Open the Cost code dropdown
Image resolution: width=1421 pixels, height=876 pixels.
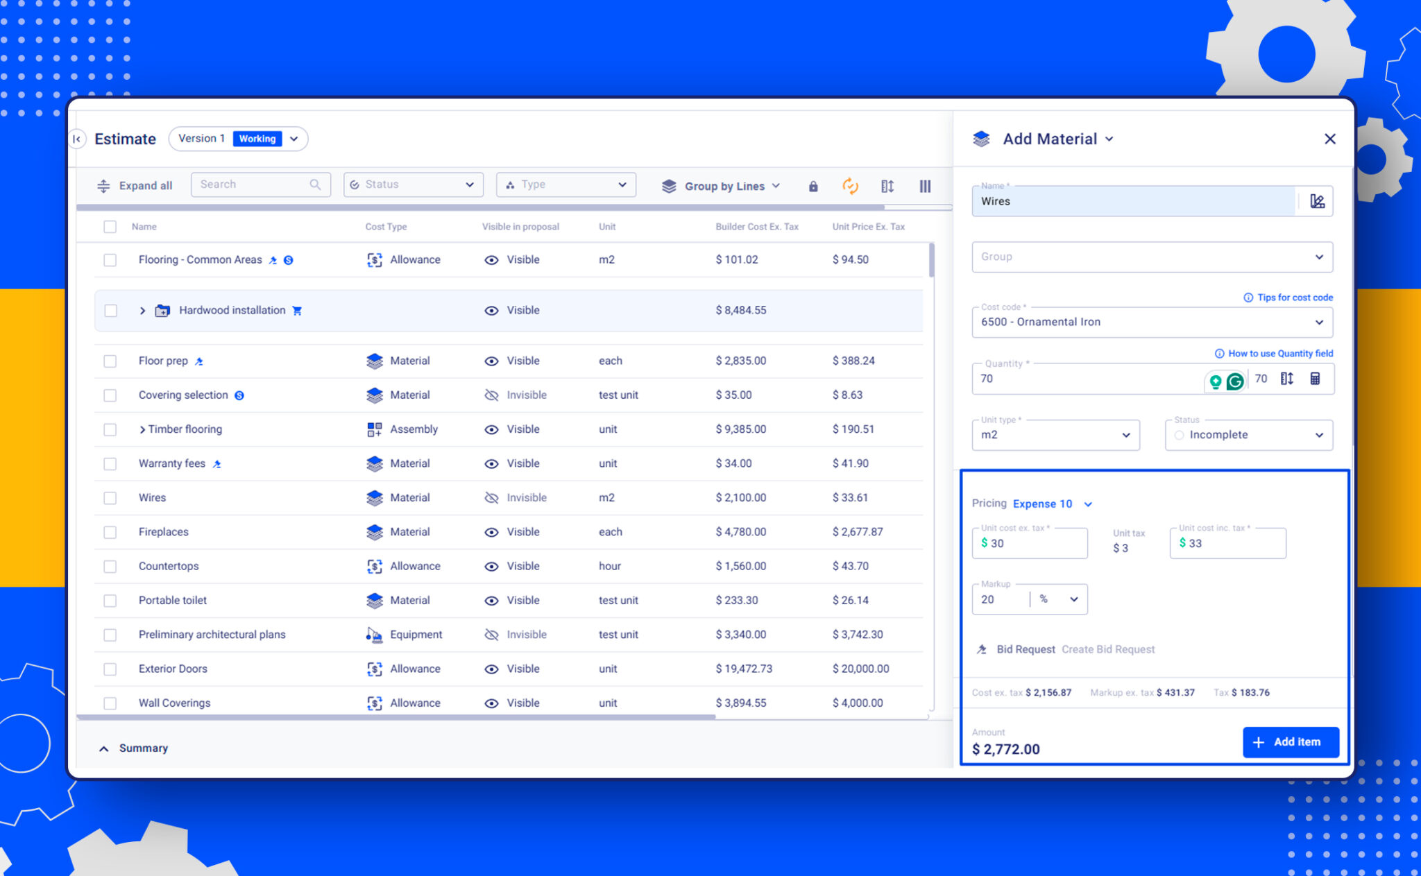tap(1152, 323)
